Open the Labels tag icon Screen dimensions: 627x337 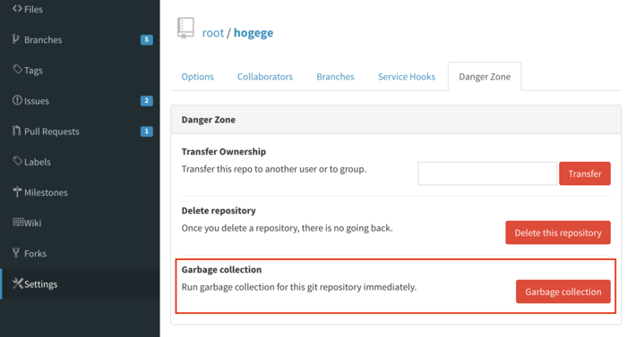tap(17, 161)
